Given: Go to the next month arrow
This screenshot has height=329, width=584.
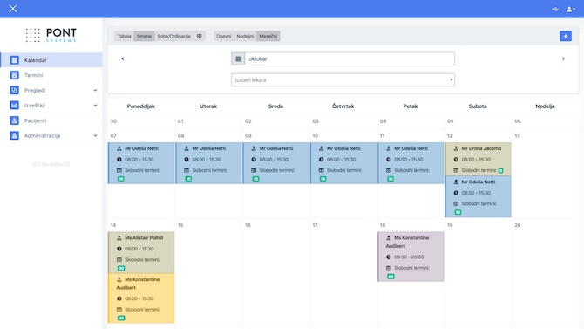Looking at the screenshot, I should [563, 58].
